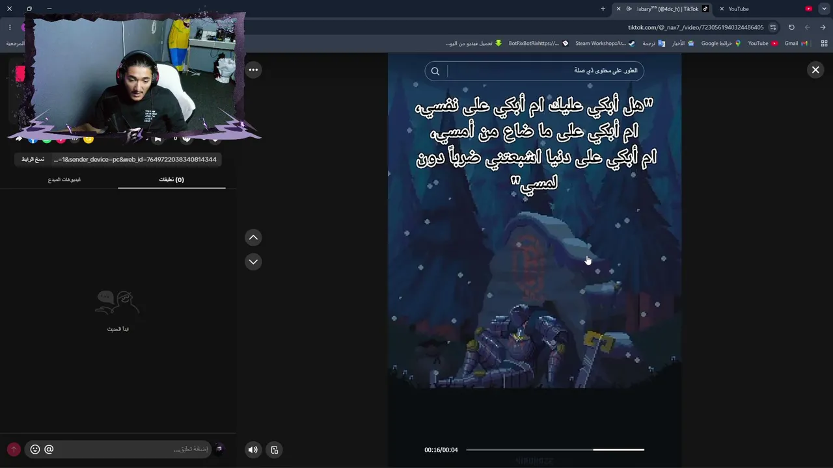Open the الأخبار news bookmark
Image resolution: width=833 pixels, height=468 pixels.
[x=683, y=44]
